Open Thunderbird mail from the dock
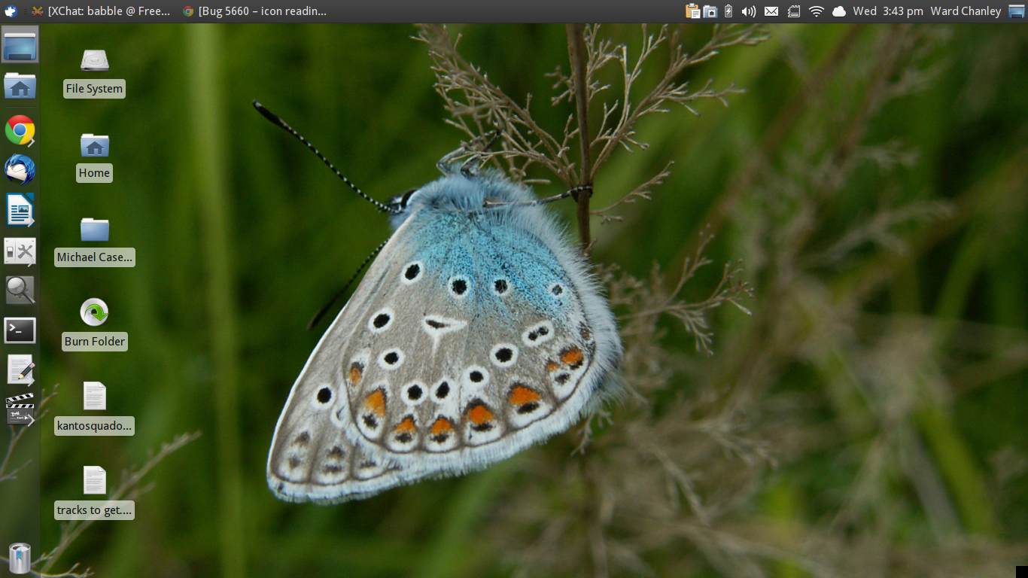The height and width of the screenshot is (578, 1028). click(x=20, y=170)
